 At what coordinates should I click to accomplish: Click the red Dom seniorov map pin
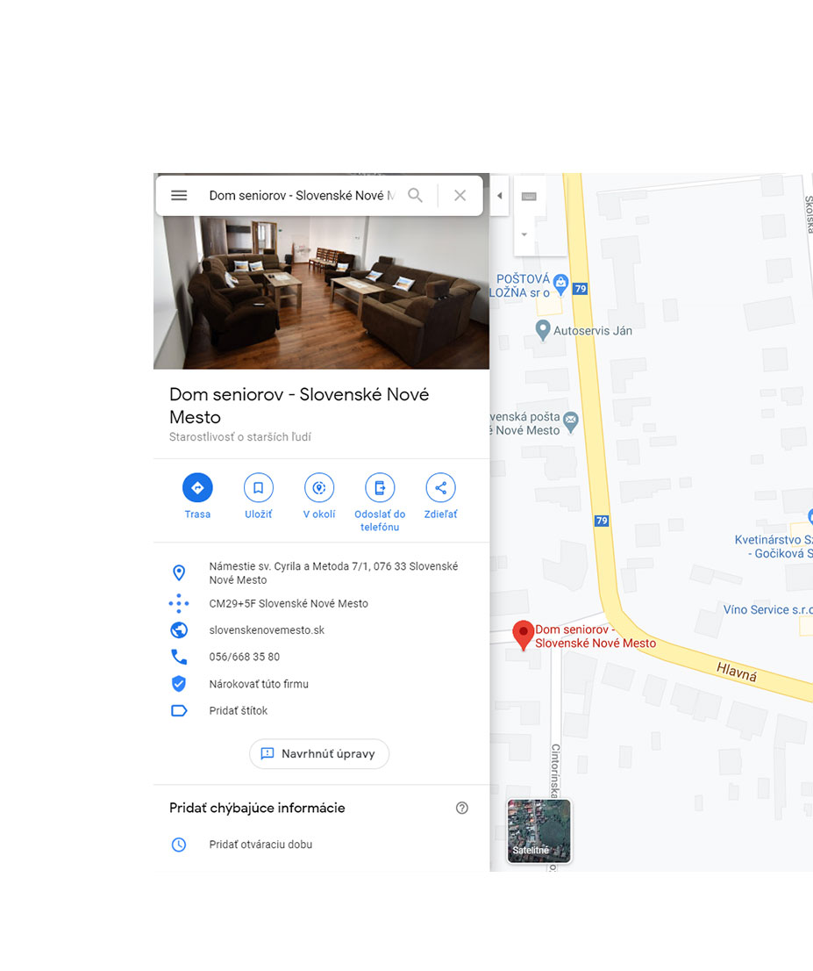tap(524, 634)
